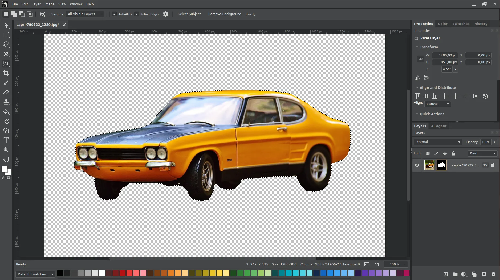The image size is (500, 280).
Task: Switch to the History tab
Action: pos(481,24)
